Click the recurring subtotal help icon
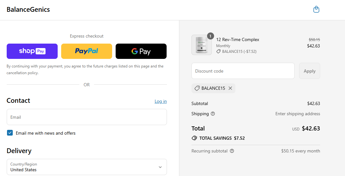Viewport: 345px width, 176px height. point(232,151)
